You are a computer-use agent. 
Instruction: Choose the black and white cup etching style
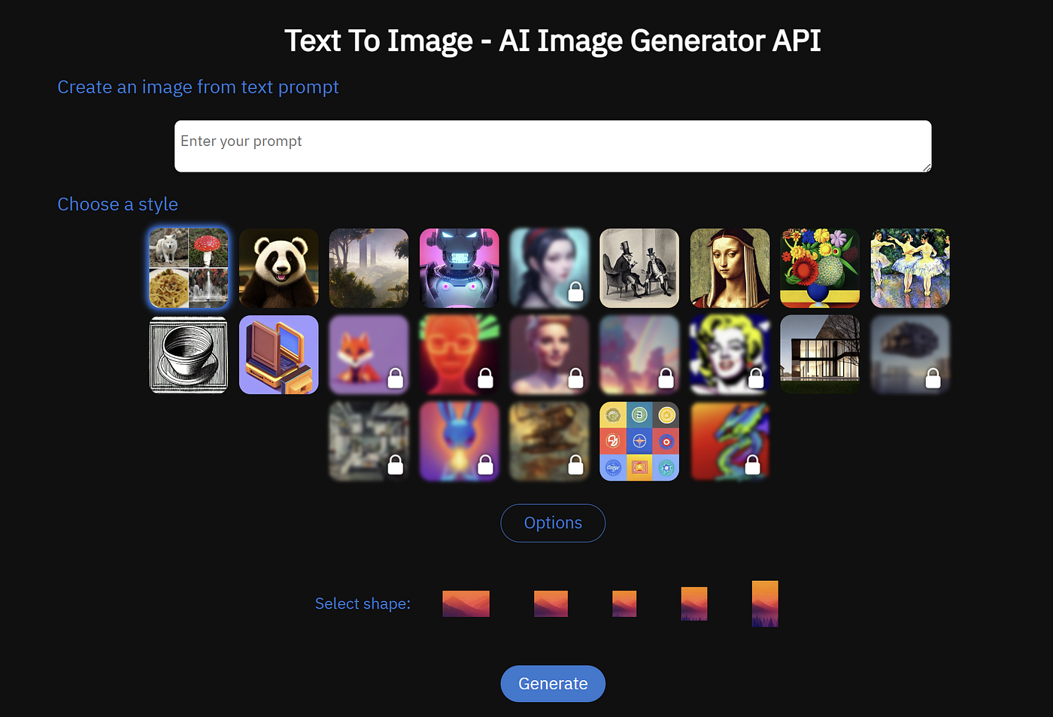[188, 354]
